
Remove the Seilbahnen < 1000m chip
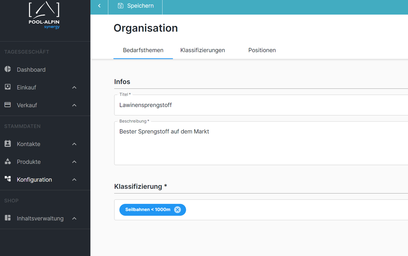click(x=177, y=210)
